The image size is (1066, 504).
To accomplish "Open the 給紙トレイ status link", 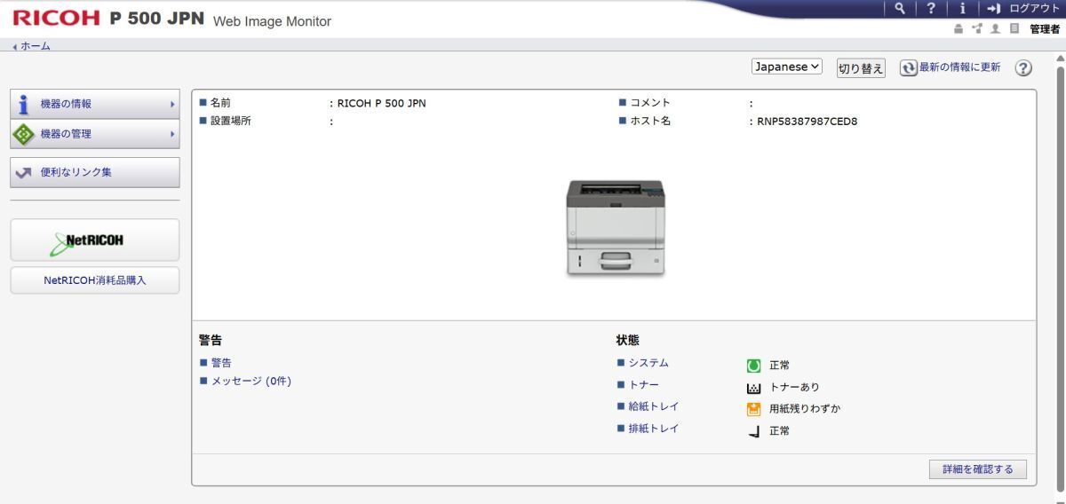I will click(654, 406).
